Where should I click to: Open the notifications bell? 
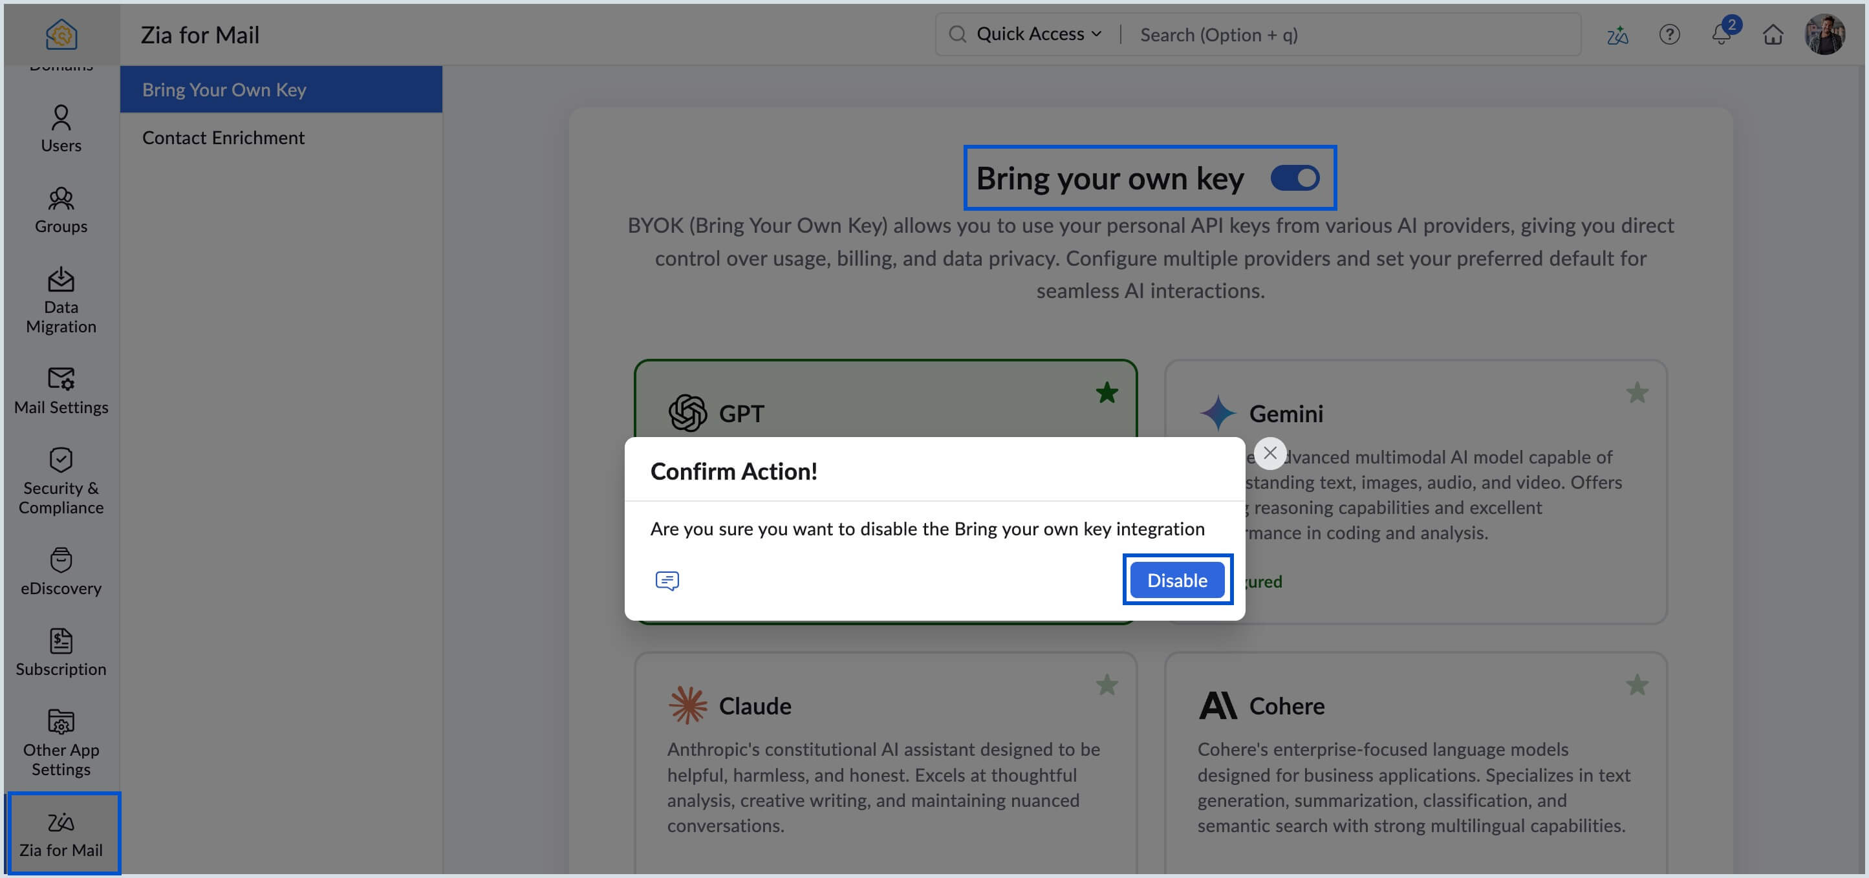[x=1721, y=34]
